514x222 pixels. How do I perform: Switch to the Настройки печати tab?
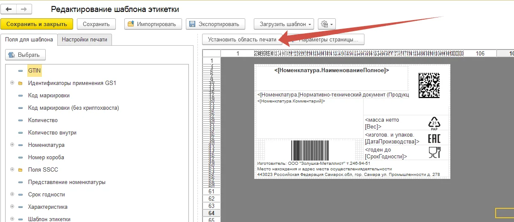[85, 40]
